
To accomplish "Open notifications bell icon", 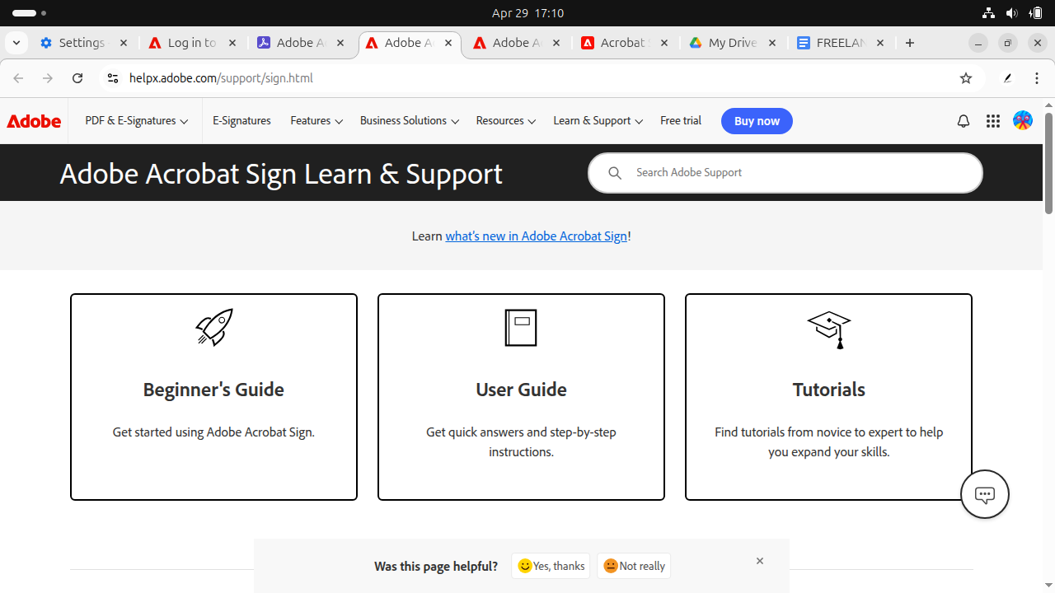I will coord(964,121).
